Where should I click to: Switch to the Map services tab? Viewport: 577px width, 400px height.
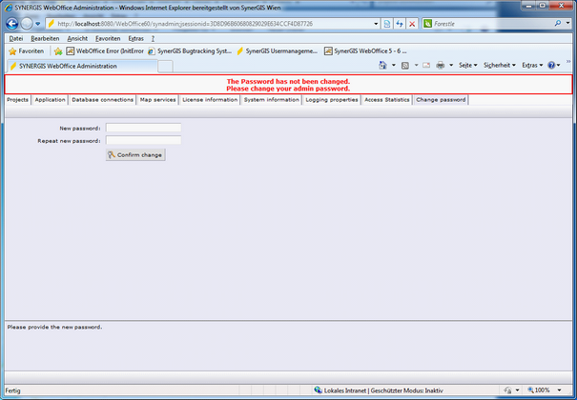pos(158,100)
